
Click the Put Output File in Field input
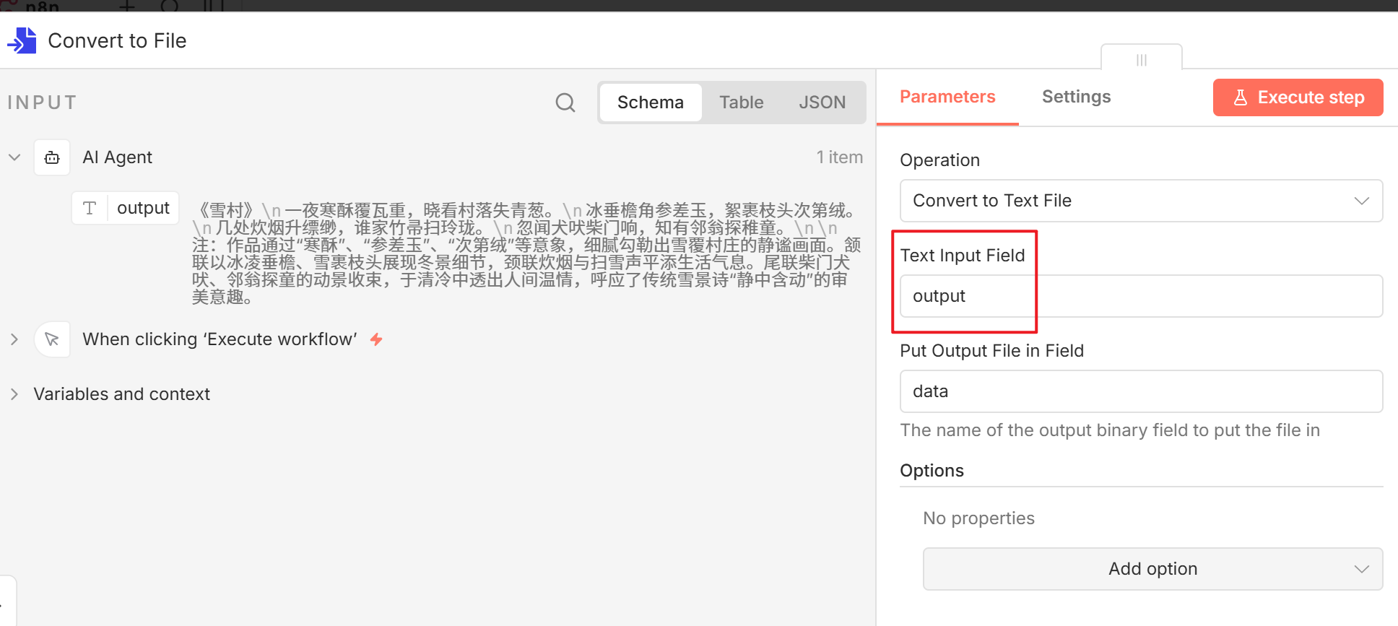pyautogui.click(x=1140, y=391)
